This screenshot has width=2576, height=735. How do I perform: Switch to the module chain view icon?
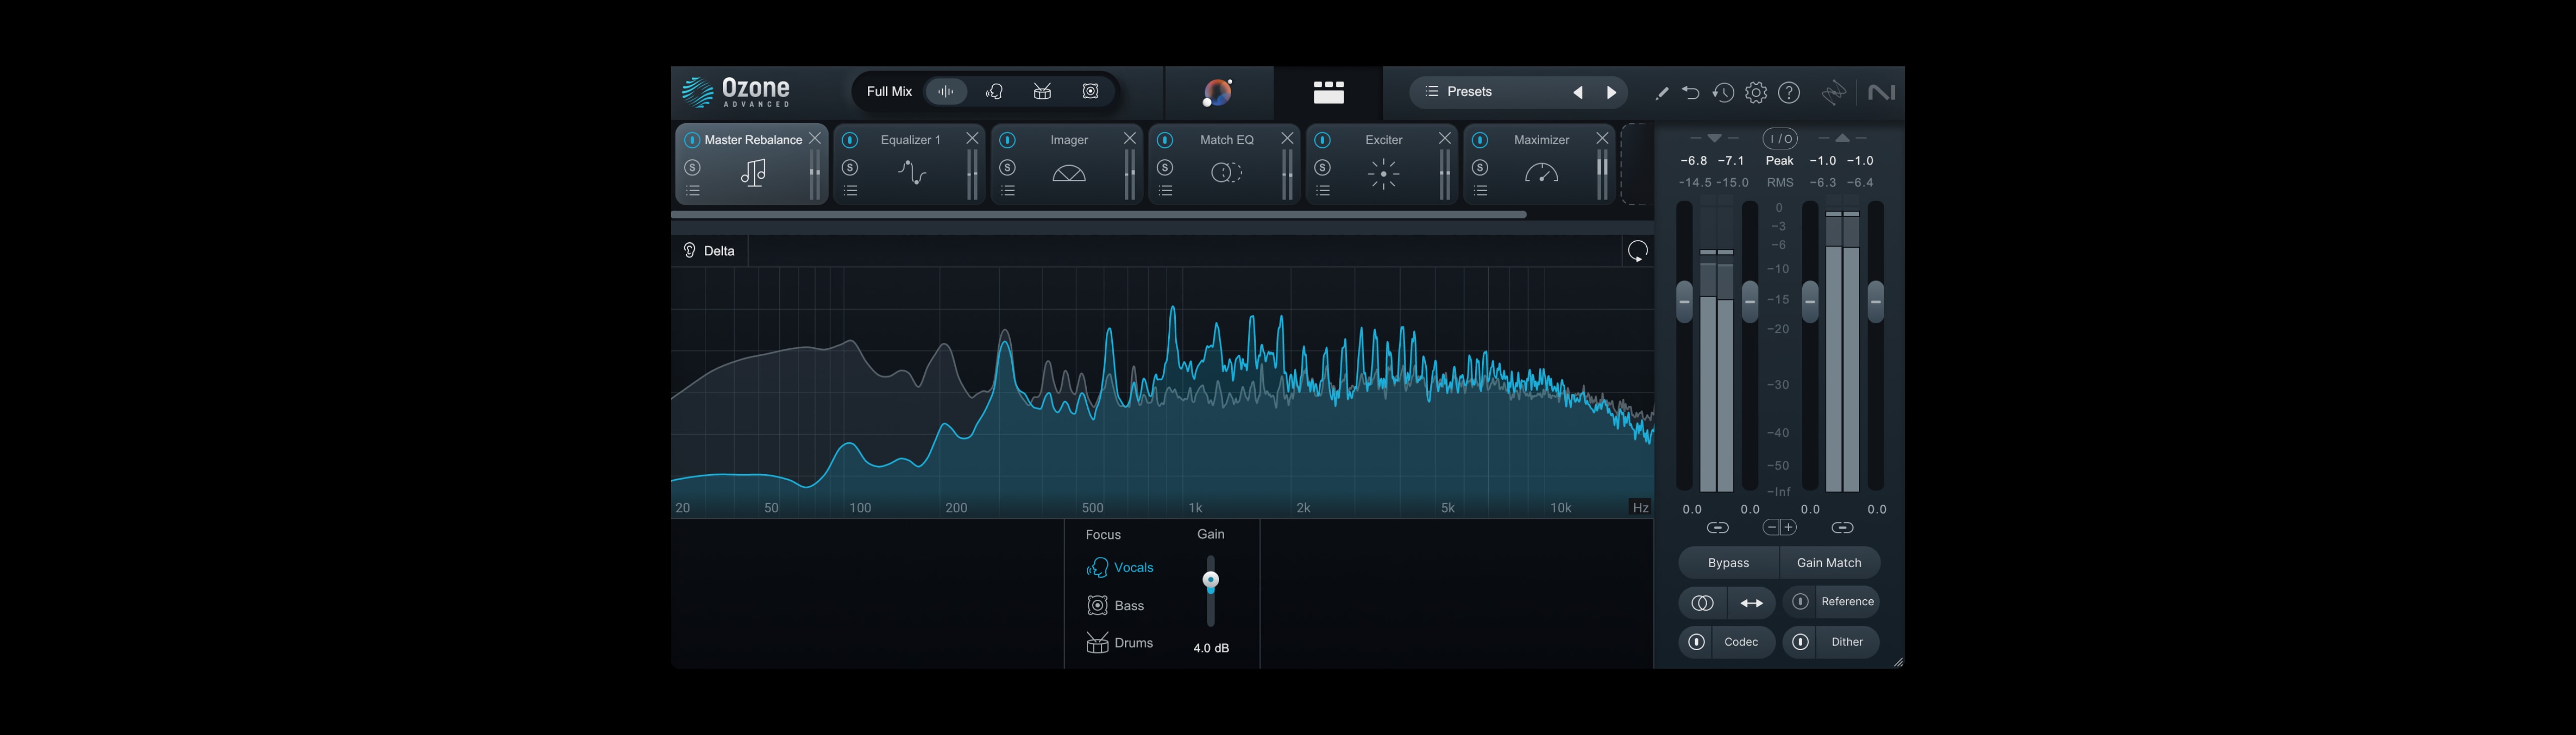[1328, 93]
